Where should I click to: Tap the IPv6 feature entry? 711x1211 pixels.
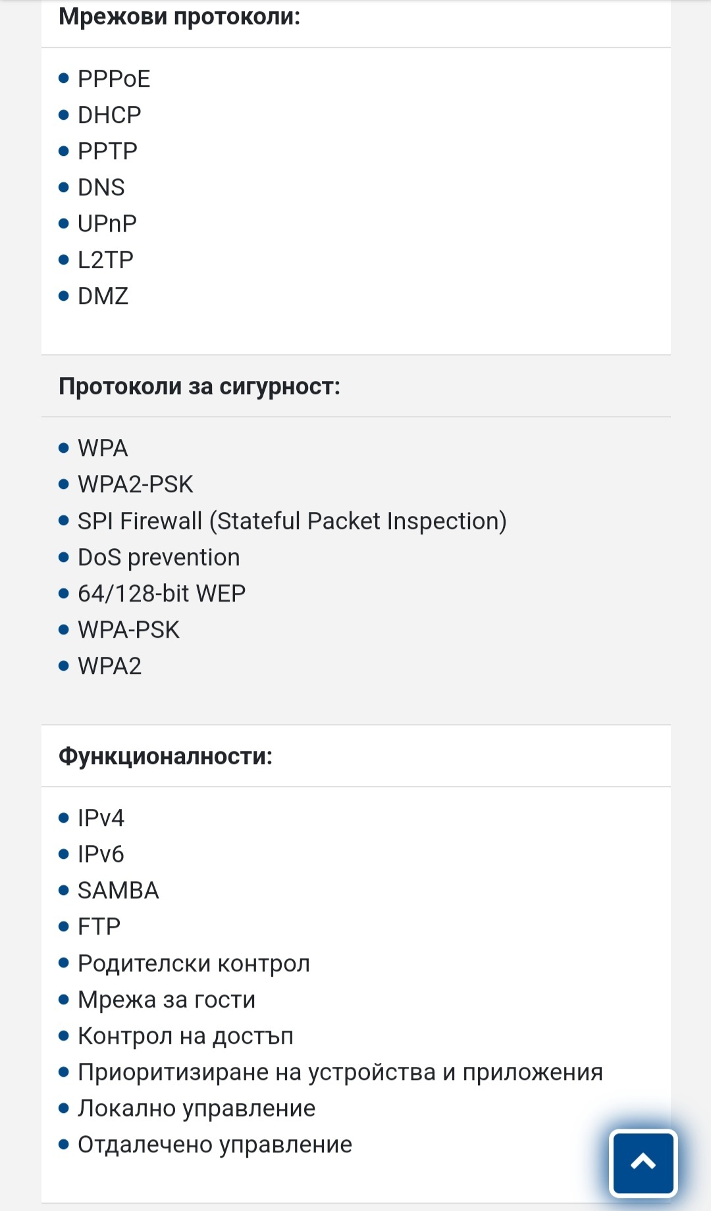[101, 854]
